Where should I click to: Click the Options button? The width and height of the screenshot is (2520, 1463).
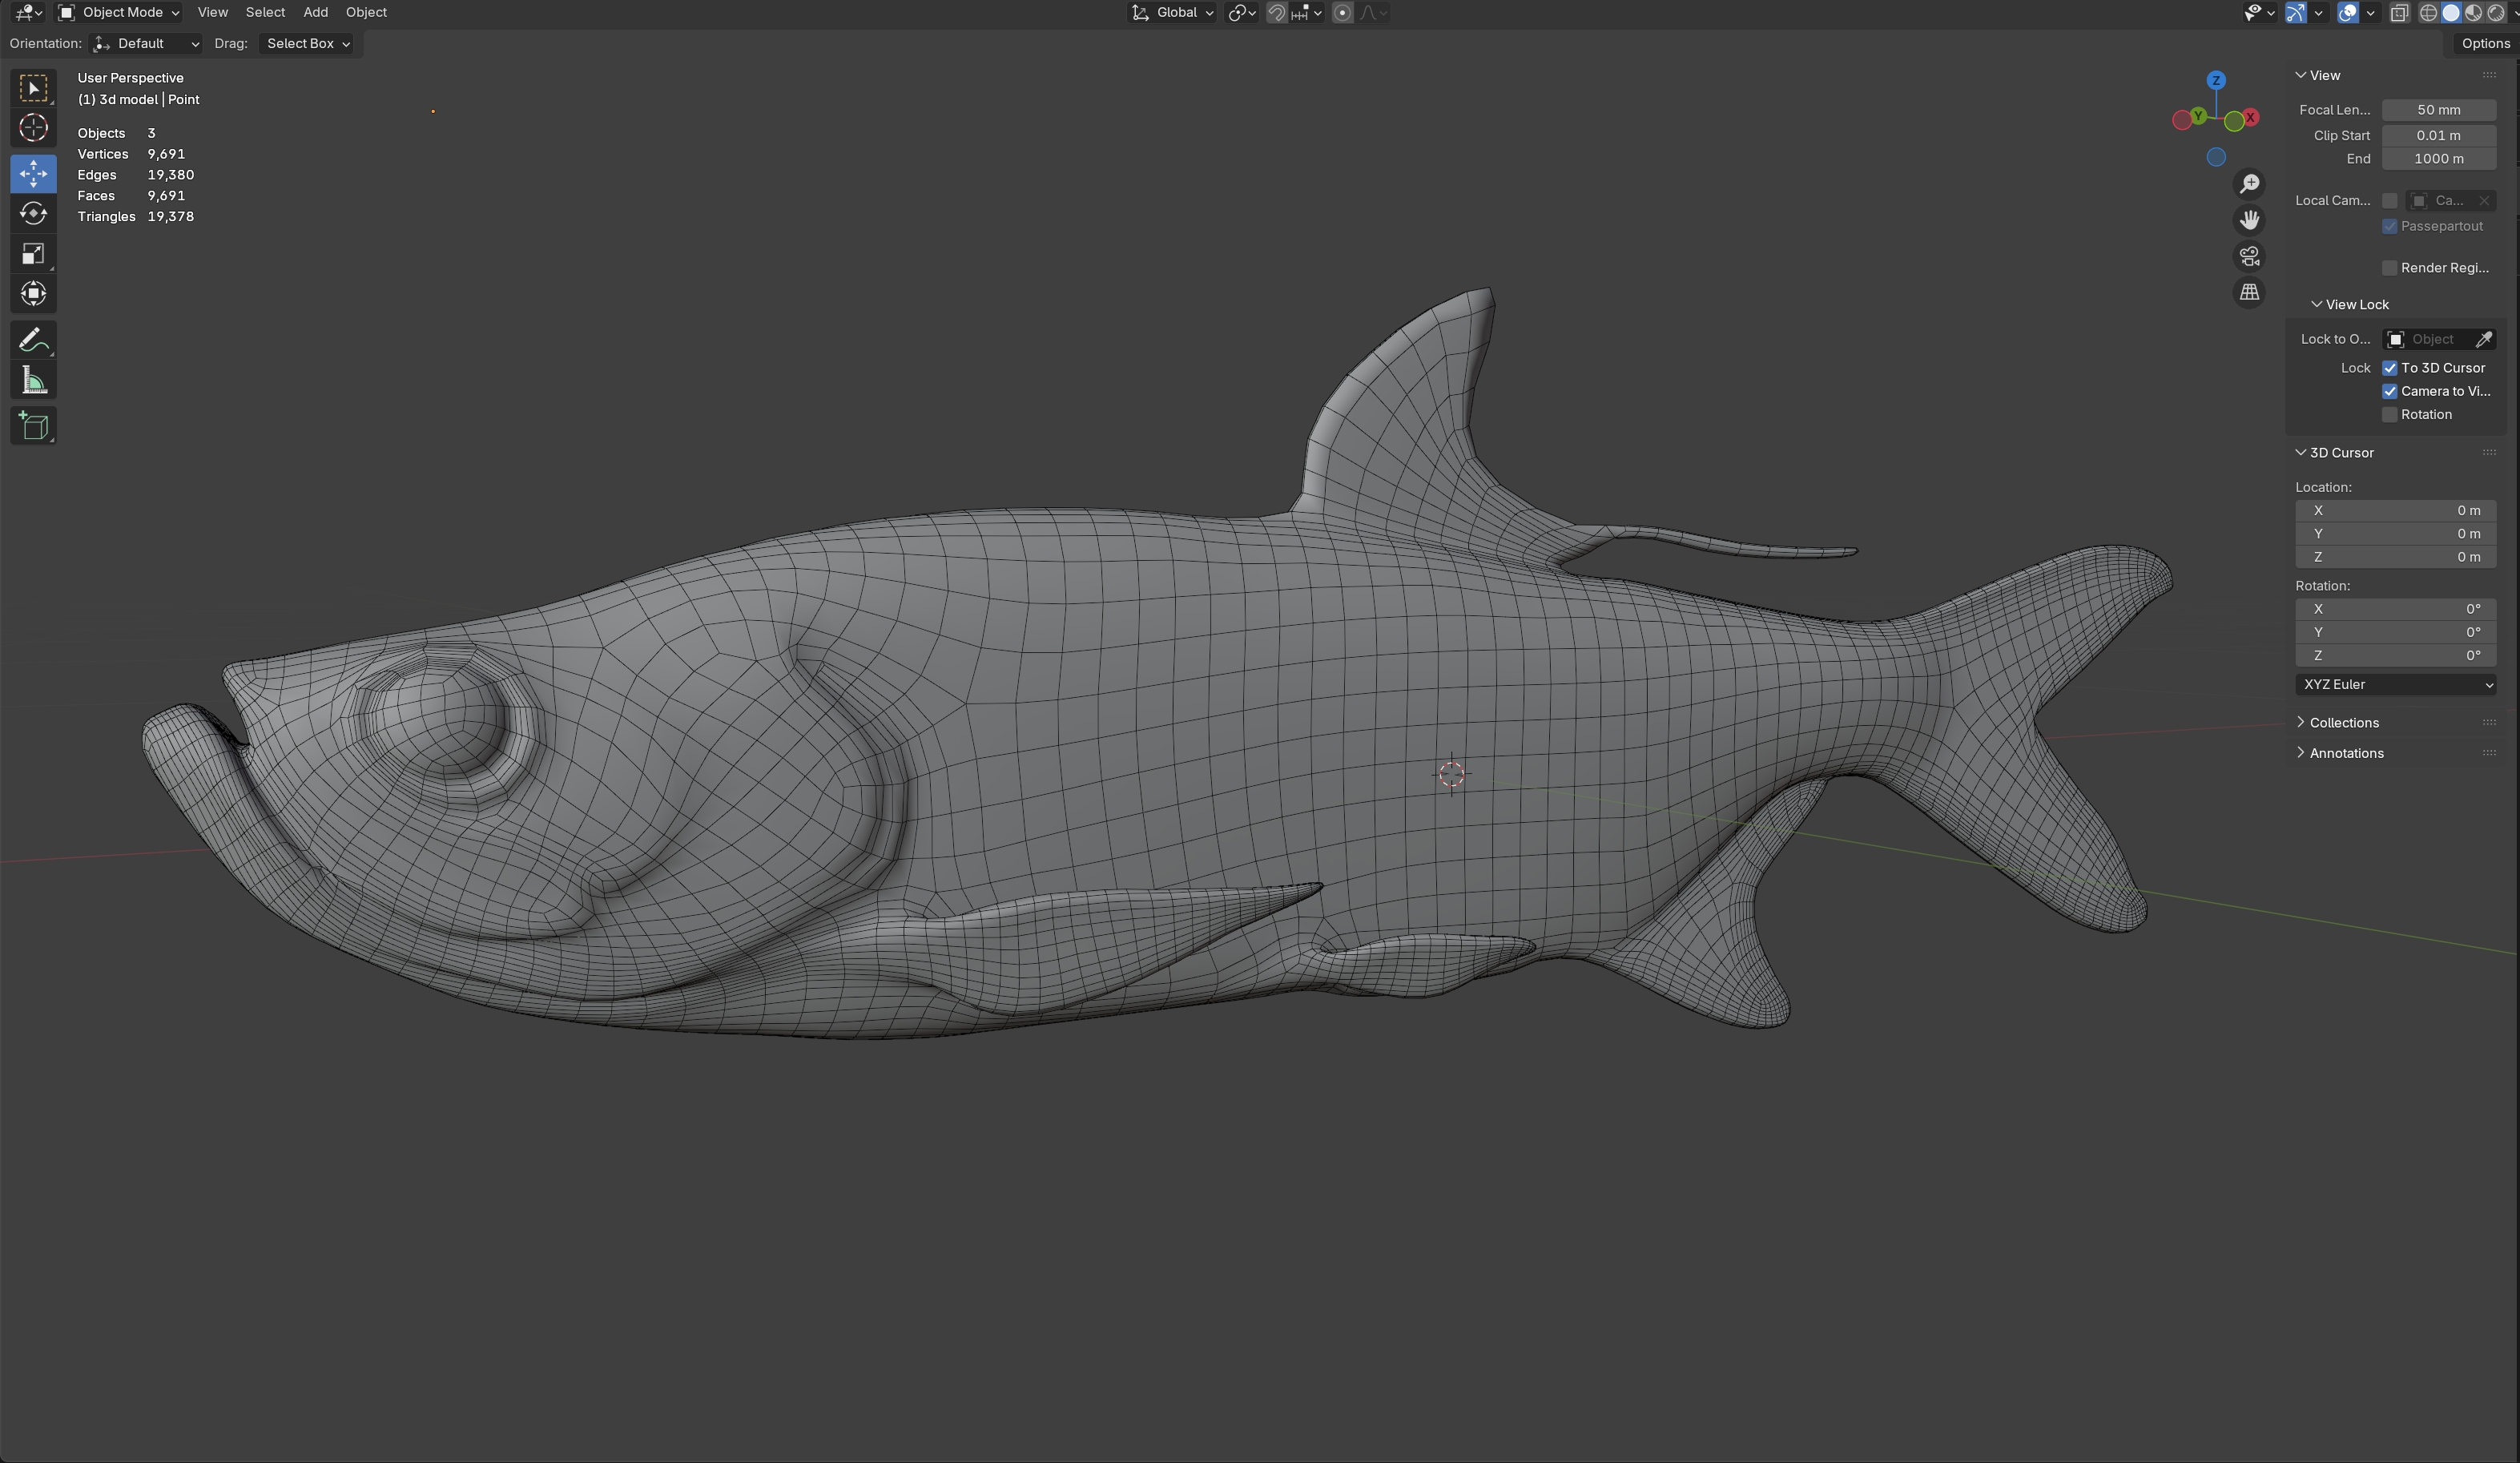coord(2485,44)
